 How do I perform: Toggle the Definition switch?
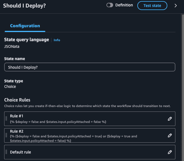point(110,5)
